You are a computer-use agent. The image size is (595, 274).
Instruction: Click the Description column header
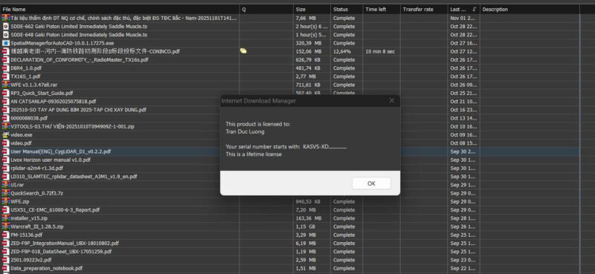coord(530,9)
